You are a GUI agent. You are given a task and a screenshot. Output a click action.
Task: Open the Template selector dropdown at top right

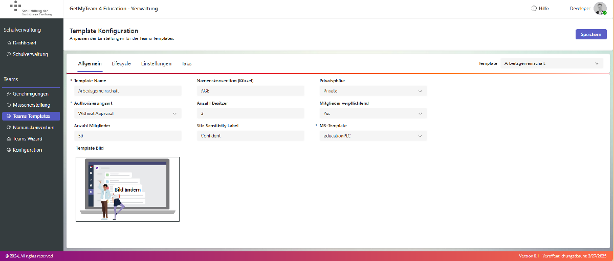coord(552,63)
